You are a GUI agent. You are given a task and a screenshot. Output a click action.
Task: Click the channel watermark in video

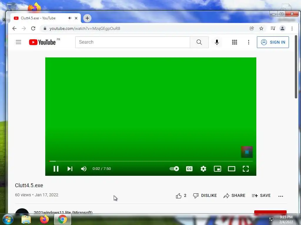click(247, 152)
